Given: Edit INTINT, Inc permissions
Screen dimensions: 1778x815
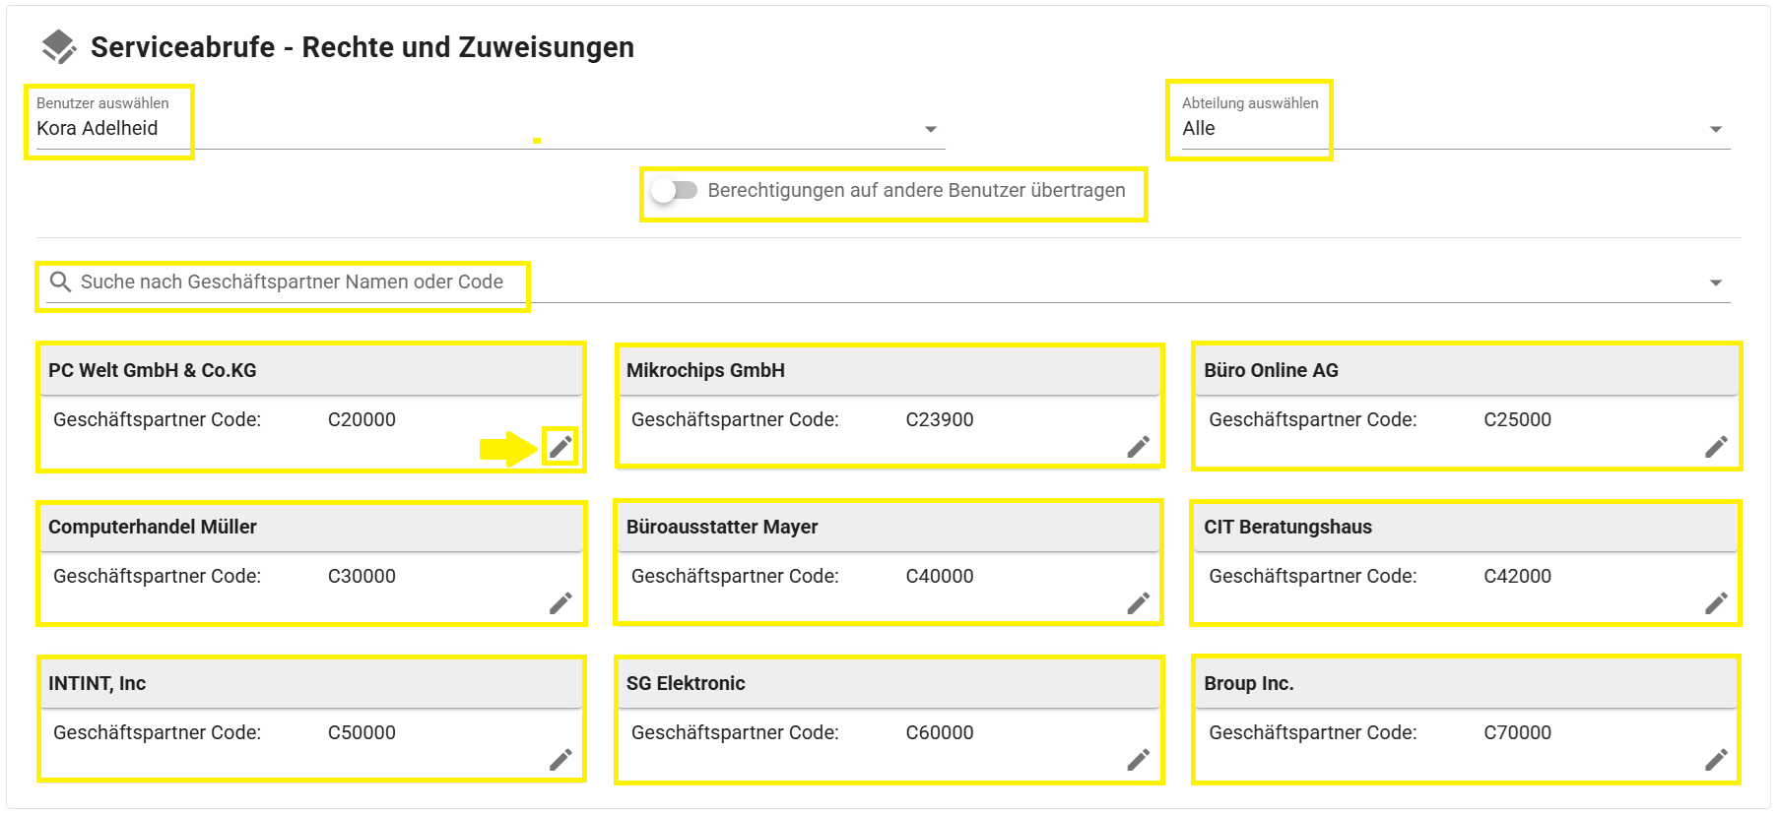Looking at the screenshot, I should point(560,760).
